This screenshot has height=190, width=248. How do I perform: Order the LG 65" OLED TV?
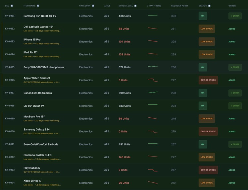pyautogui.click(x=235, y=106)
